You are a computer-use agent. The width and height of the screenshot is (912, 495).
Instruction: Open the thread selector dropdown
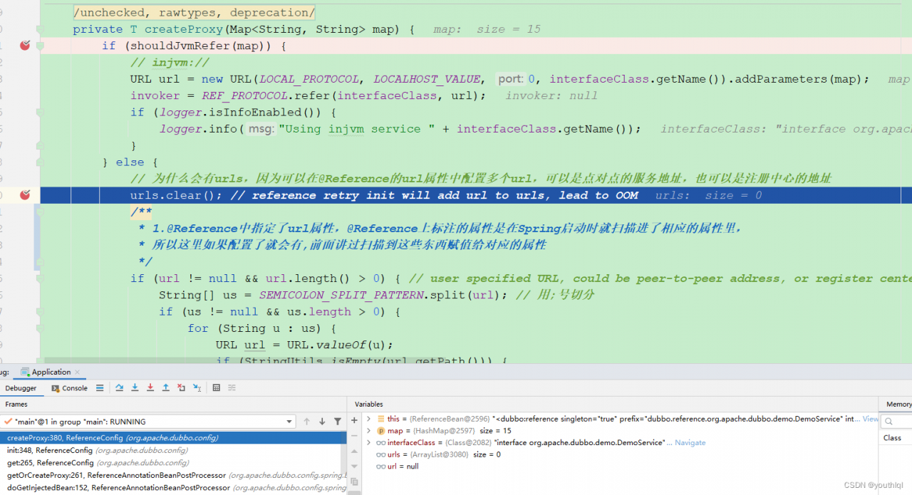pos(289,422)
